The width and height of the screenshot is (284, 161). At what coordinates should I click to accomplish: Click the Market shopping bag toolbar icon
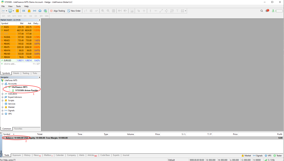29,11
